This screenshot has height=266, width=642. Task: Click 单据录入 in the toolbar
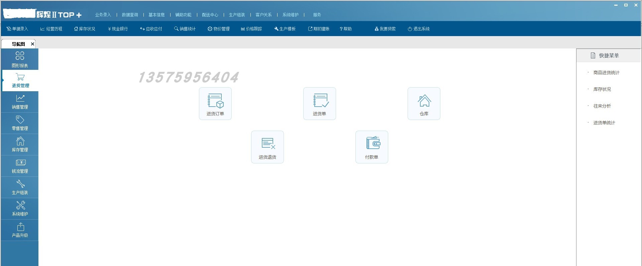click(17, 29)
